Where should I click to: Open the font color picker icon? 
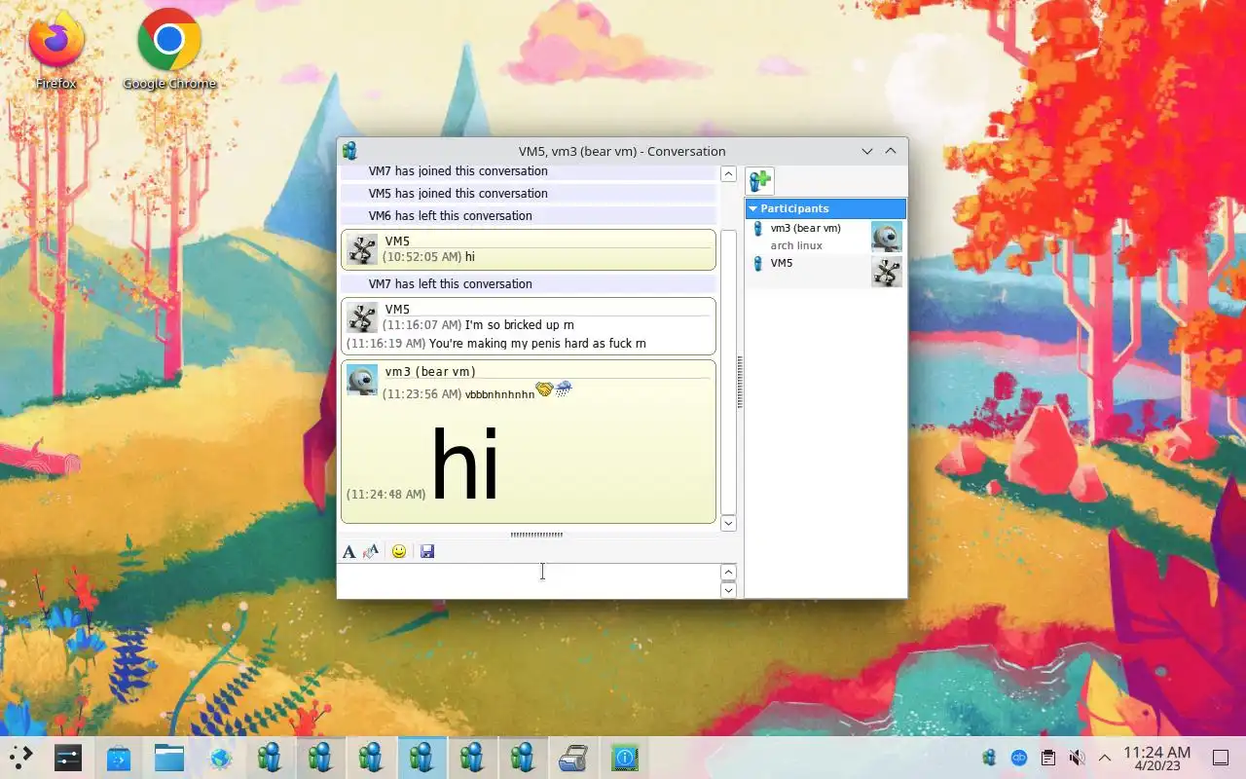click(370, 552)
